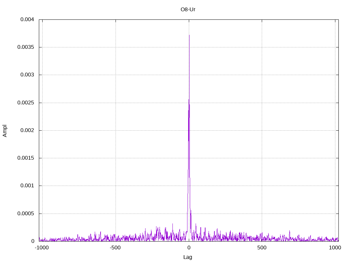Click the 500 x-axis tick label
The image size is (349, 262).
[x=262, y=248]
